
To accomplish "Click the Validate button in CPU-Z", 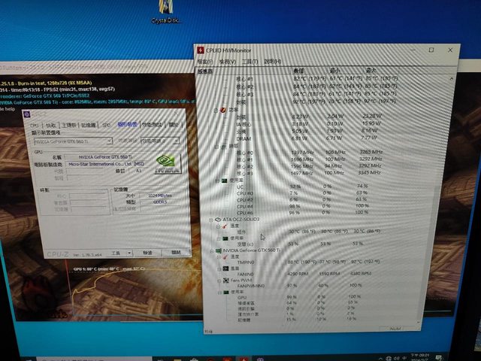I will point(147,253).
